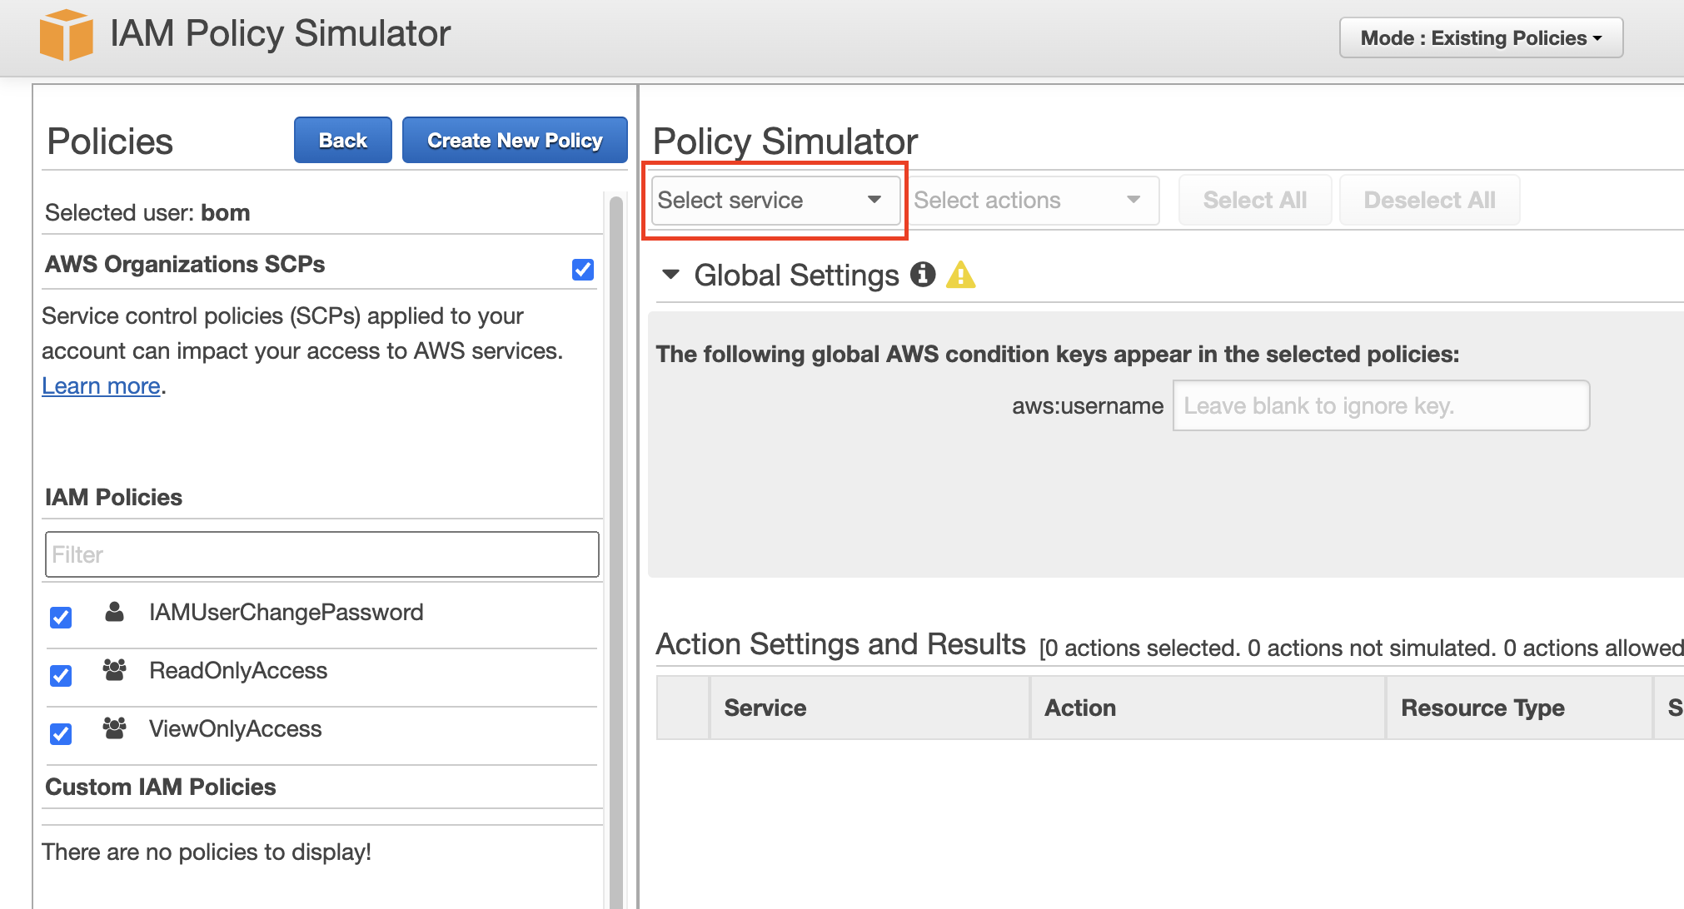Click the yellow warning triangle icon
Viewport: 1684px width, 909px height.
coord(960,275)
